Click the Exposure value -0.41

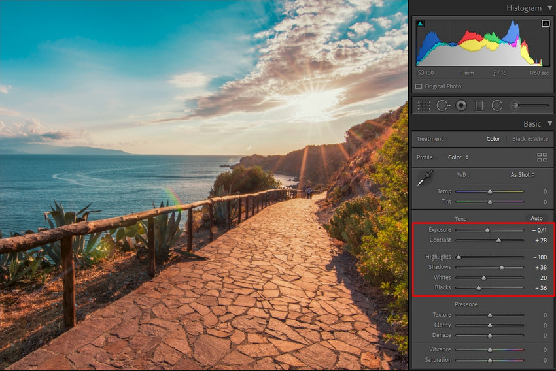point(540,230)
